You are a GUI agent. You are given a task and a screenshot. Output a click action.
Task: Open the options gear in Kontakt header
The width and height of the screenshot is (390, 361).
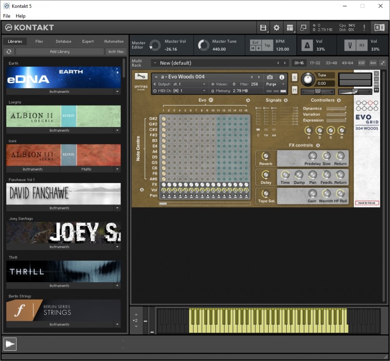click(276, 28)
